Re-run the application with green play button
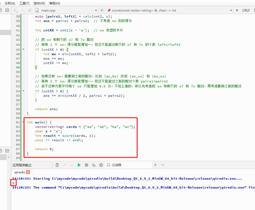This screenshot has width=255, height=210. pos(79,165)
